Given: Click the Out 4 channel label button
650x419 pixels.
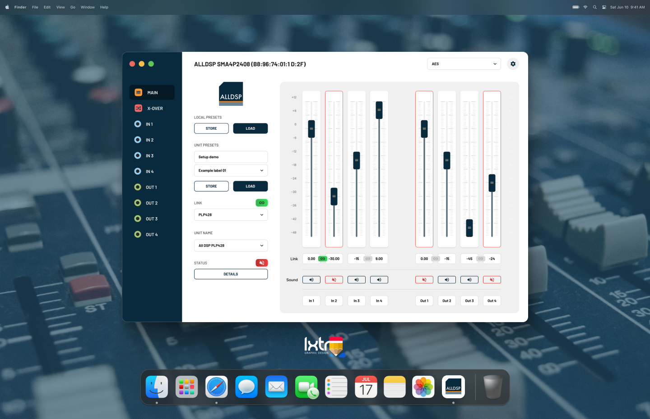Looking at the screenshot, I should [492, 301].
